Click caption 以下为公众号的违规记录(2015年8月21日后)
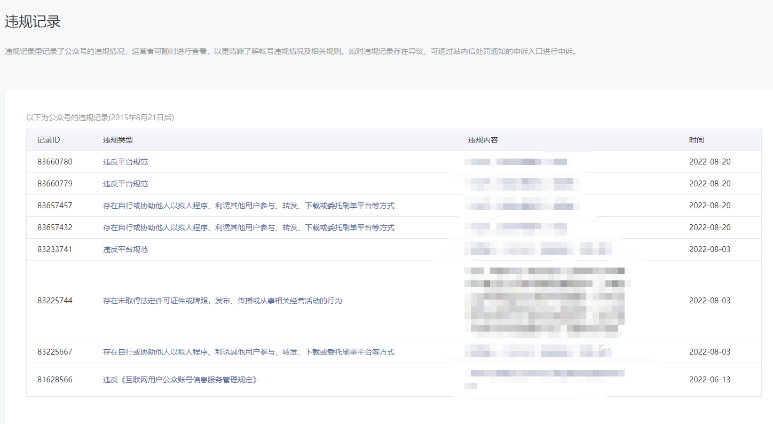Screen dimensions: 773x424 click(x=100, y=117)
